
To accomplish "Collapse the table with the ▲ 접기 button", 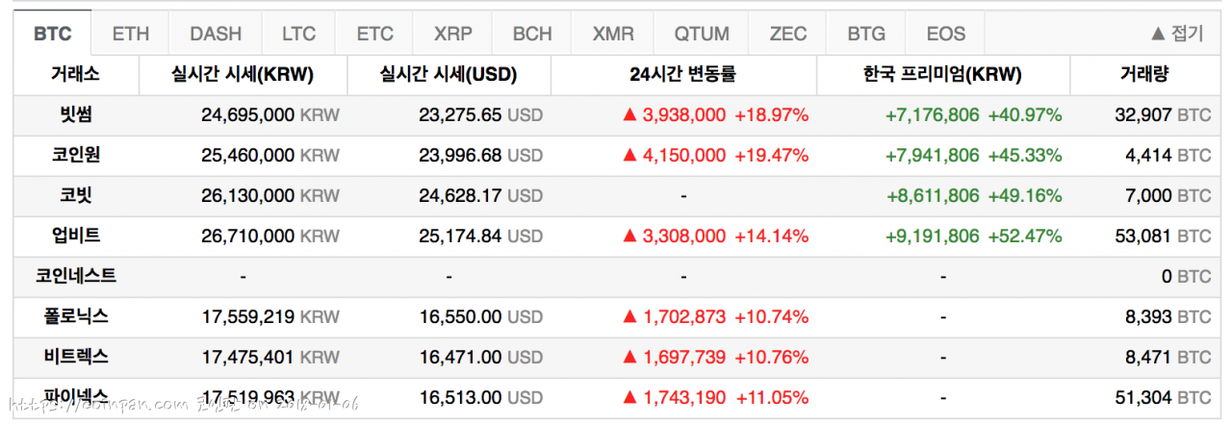I will (x=1176, y=34).
